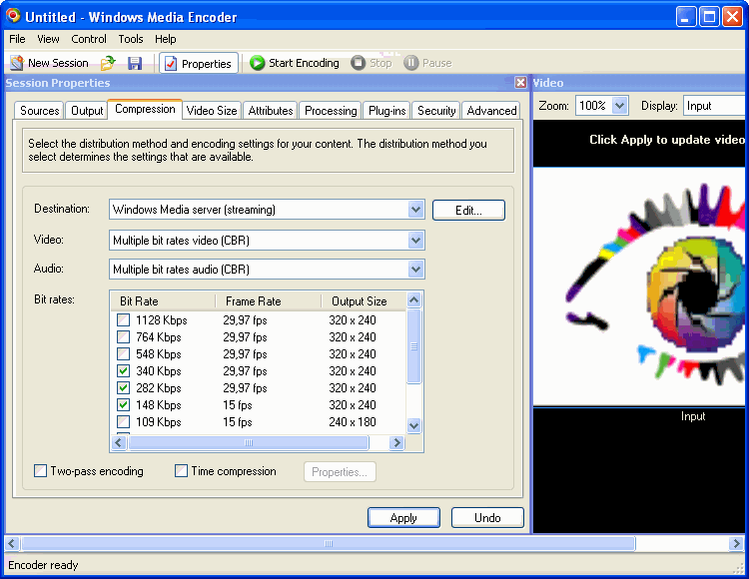The width and height of the screenshot is (749, 579).
Task: Switch to the Output tab
Action: point(87,111)
